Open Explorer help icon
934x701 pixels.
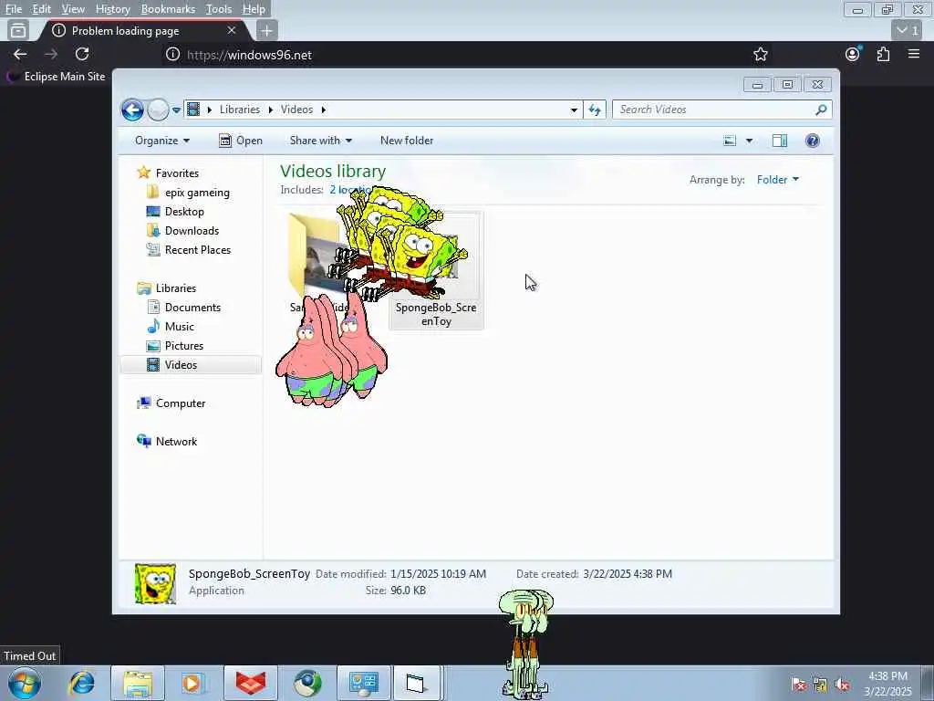coord(813,141)
